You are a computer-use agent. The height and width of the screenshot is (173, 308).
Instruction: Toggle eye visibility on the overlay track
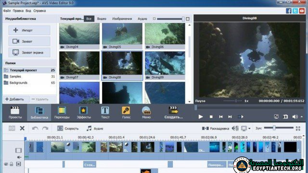6,164
